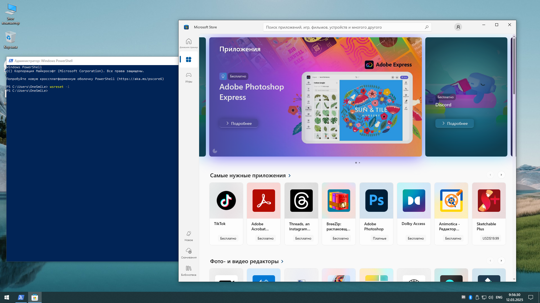
Task: Click Подробнее button for Discord
Action: pyautogui.click(x=454, y=123)
